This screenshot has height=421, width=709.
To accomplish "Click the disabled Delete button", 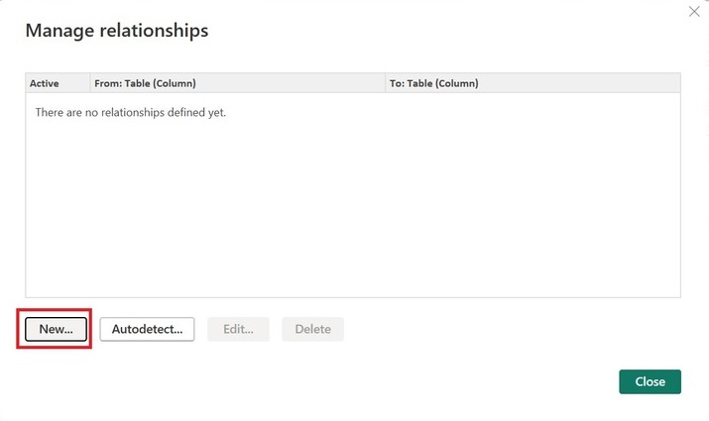I will 312,329.
